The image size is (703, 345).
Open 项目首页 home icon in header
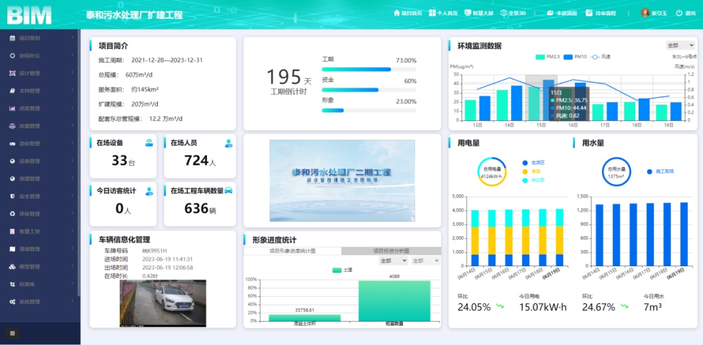pos(396,13)
